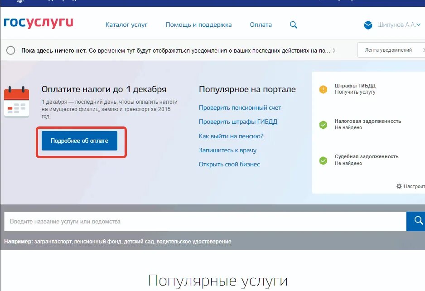The width and height of the screenshot is (425, 291).
Task: Open Помощь и поддержка section
Action: [x=198, y=24]
